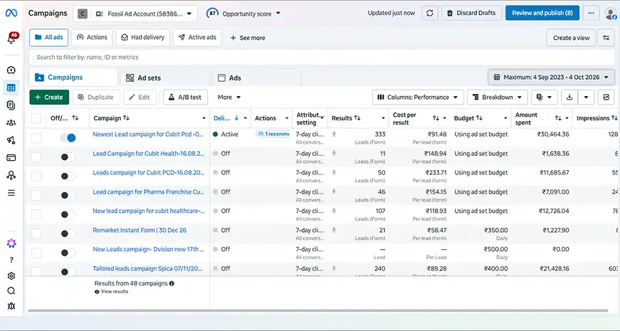Image resolution: width=620 pixels, height=331 pixels.
Task: Click the horizontal scrollbar below the table
Action: [317, 311]
